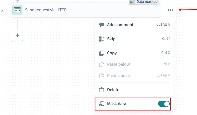Choose Skip in the step menu

coord(111,39)
